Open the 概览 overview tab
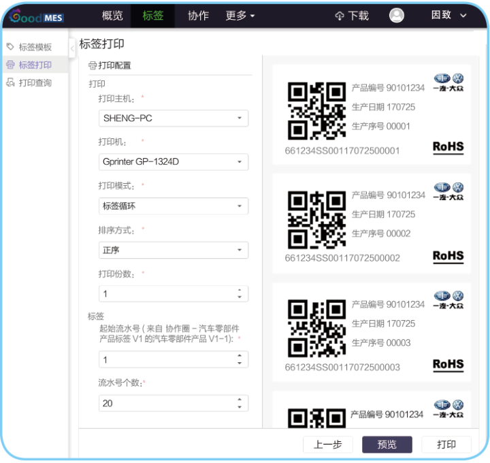Screen dimensions: 490x463 click(112, 15)
